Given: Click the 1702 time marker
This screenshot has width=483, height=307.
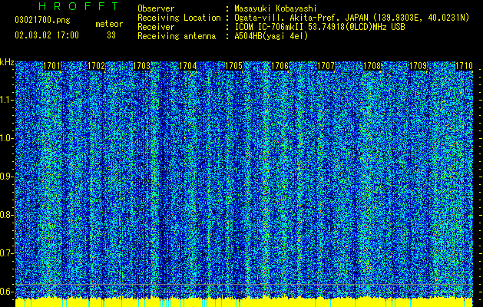Looking at the screenshot, I should pos(97,66).
